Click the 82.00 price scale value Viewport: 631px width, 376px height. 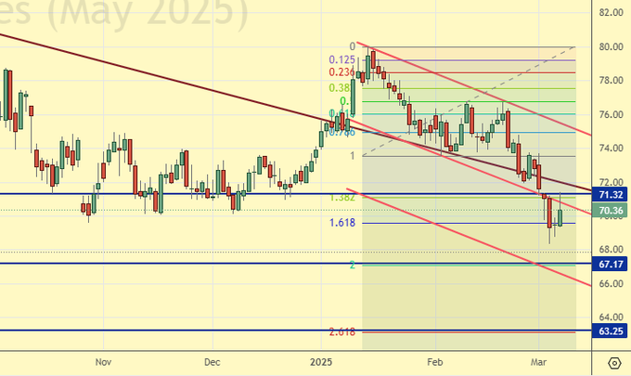[610, 12]
